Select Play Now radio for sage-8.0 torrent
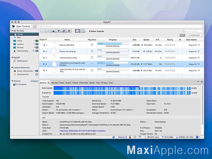The width and height of the screenshot is (212, 159). pyautogui.click(x=92, y=70)
